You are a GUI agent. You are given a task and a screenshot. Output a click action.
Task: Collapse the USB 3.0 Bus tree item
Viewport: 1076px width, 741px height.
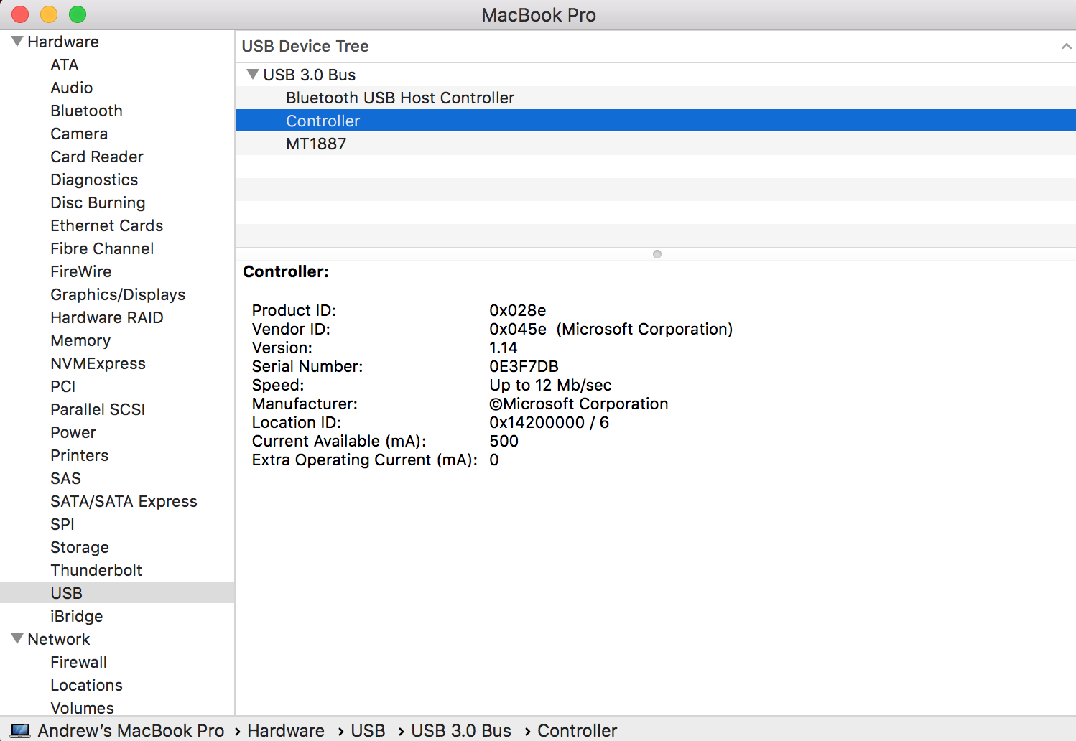click(252, 74)
